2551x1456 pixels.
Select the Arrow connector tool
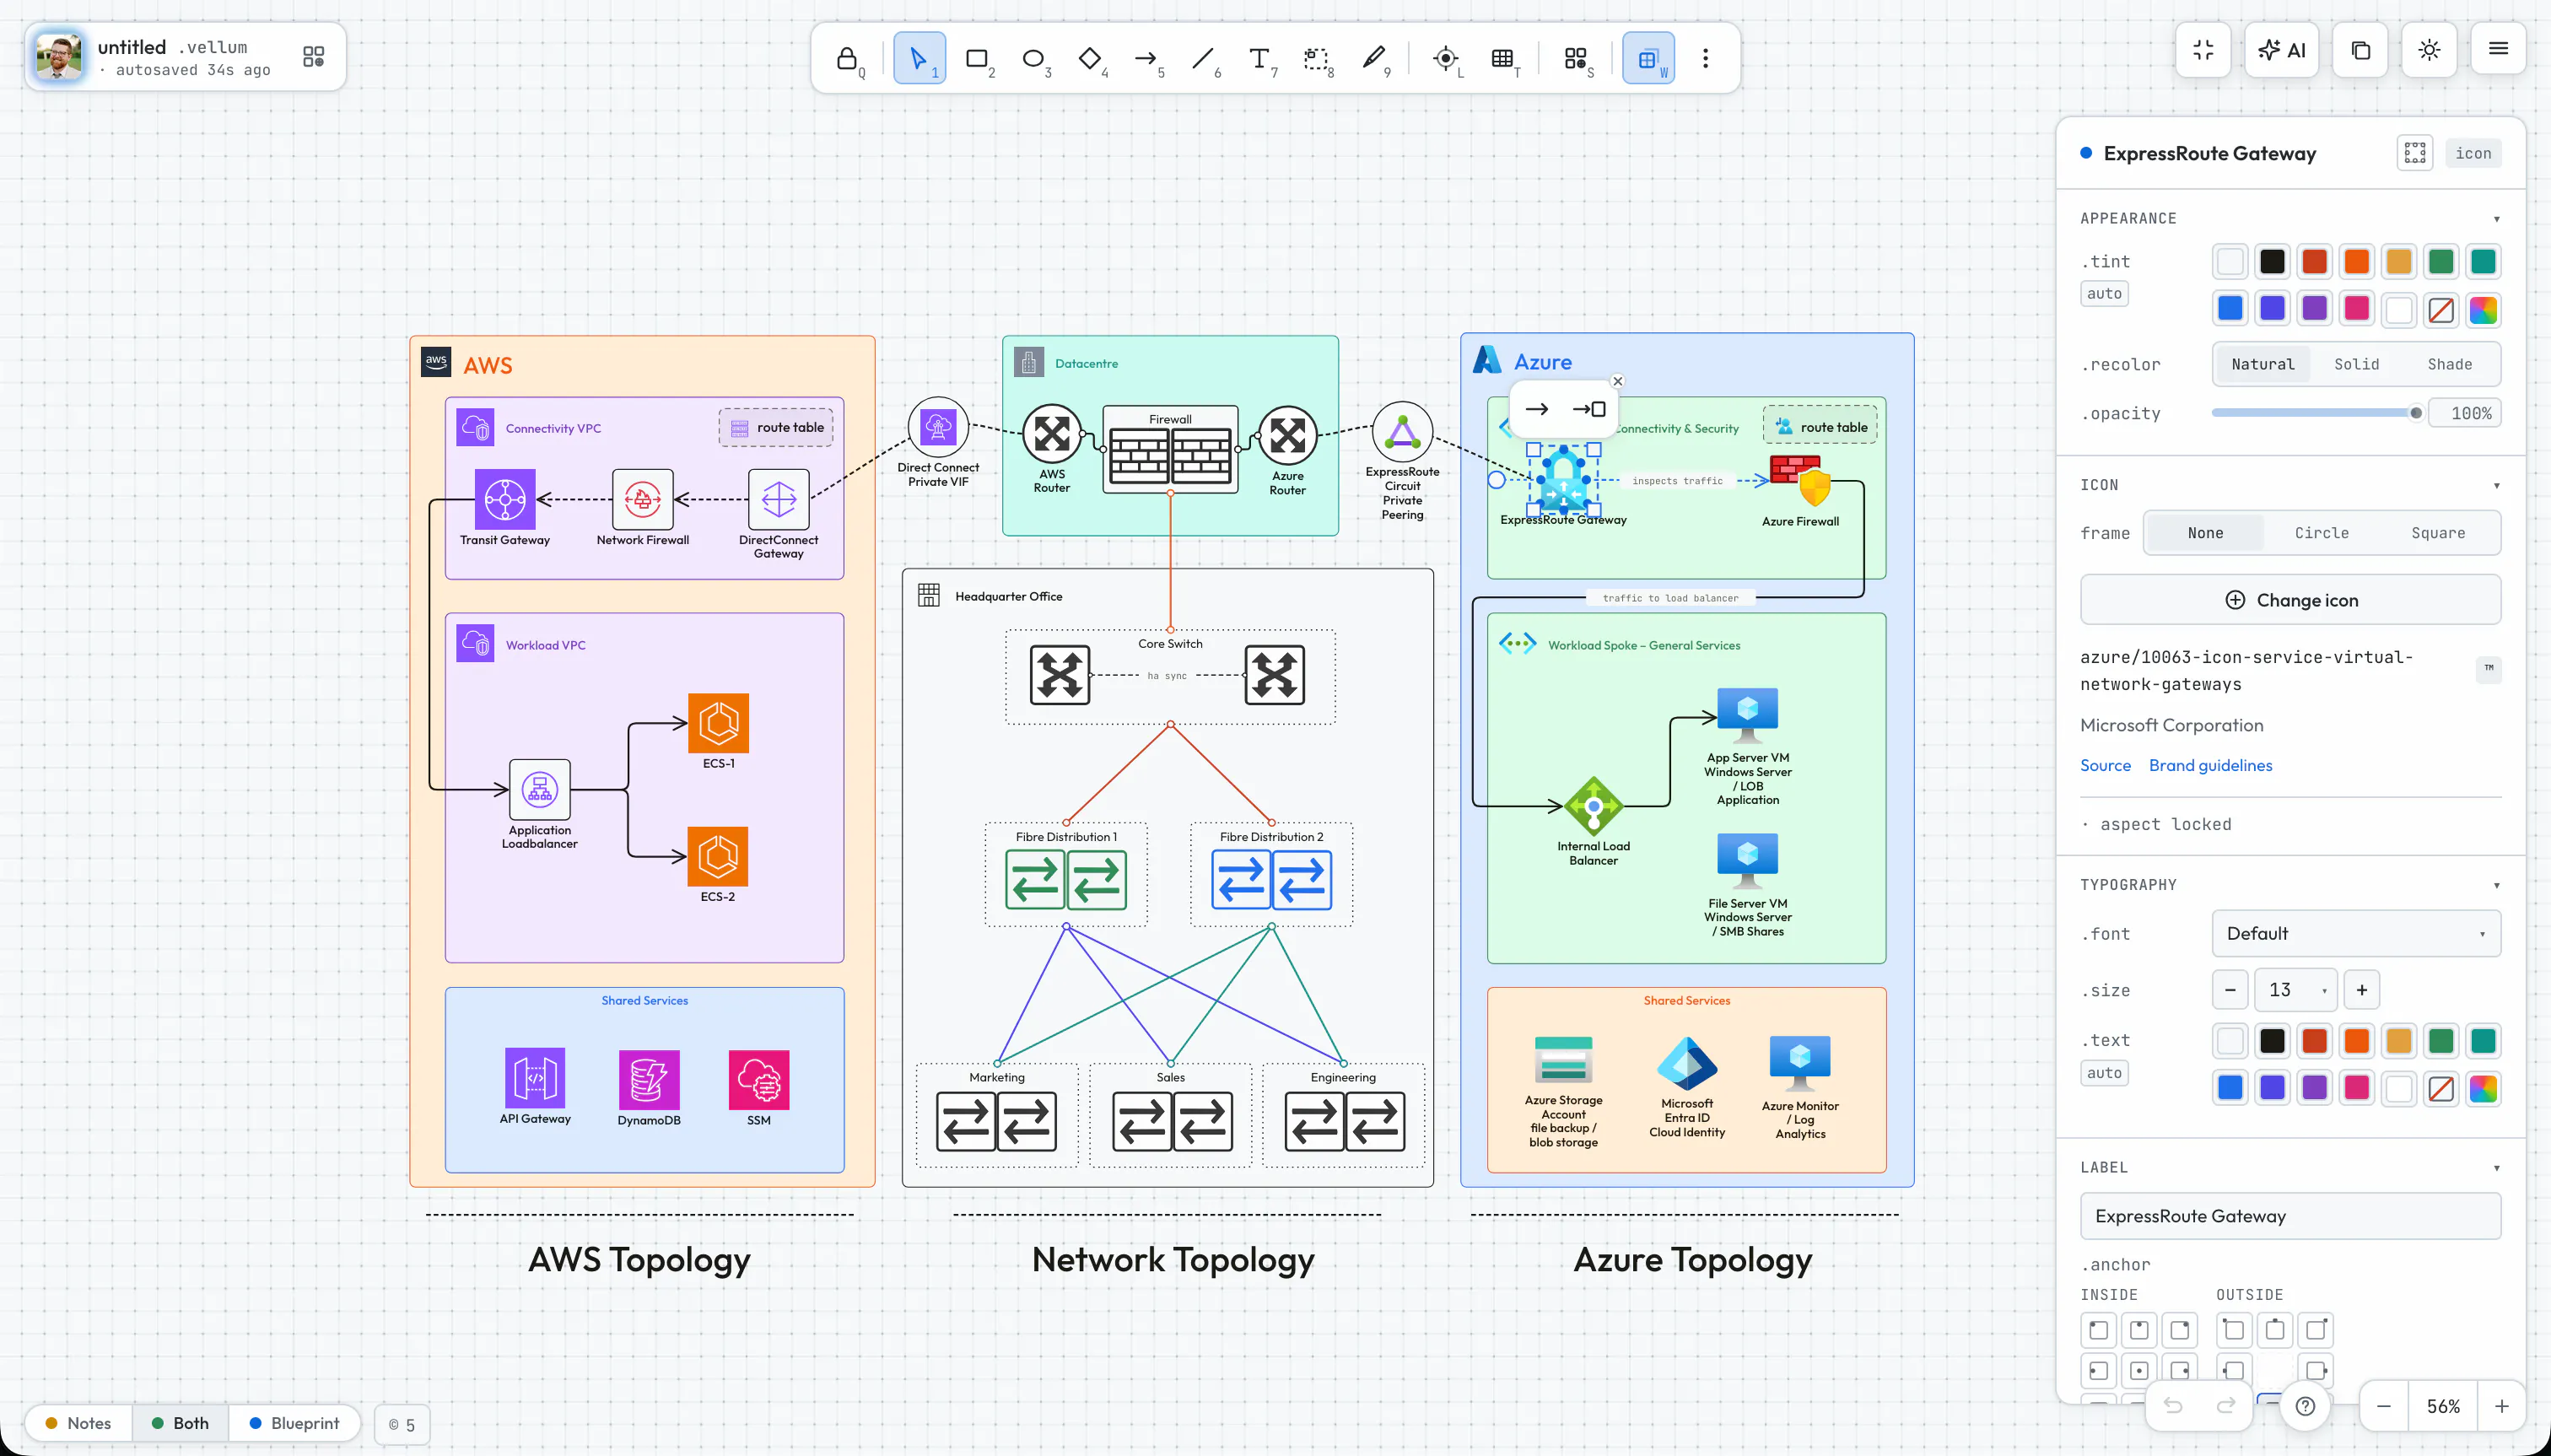(x=1146, y=58)
